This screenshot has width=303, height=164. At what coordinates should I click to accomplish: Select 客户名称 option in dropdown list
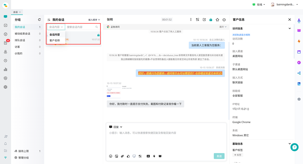point(55,41)
